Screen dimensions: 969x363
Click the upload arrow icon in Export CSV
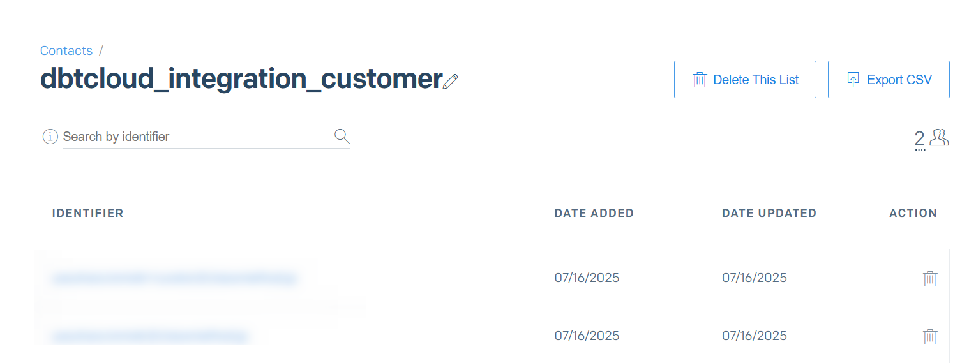pos(853,80)
